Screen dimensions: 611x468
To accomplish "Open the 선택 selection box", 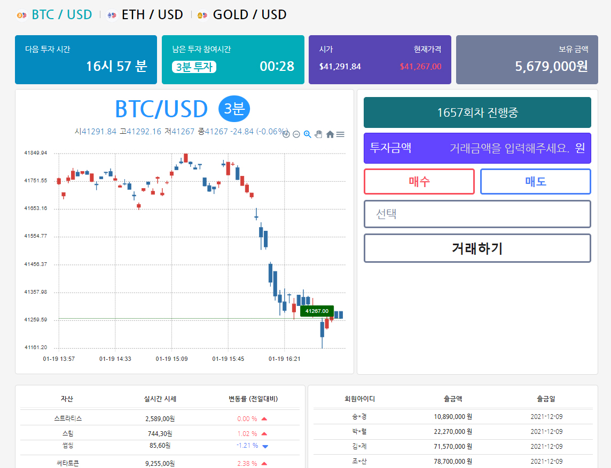I will 477,214.
